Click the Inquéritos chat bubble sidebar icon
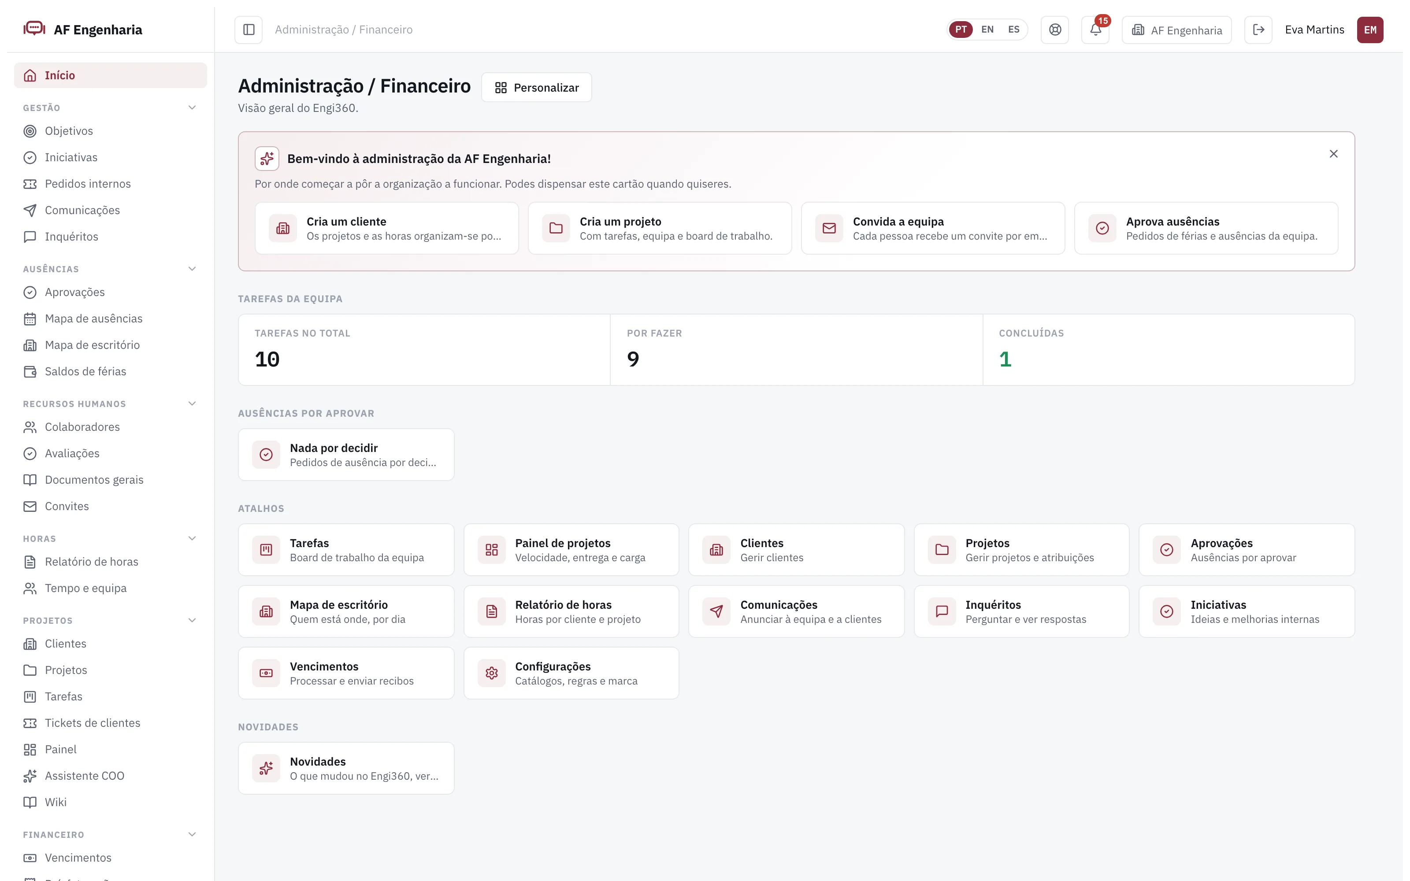This screenshot has height=881, width=1410. (30, 237)
